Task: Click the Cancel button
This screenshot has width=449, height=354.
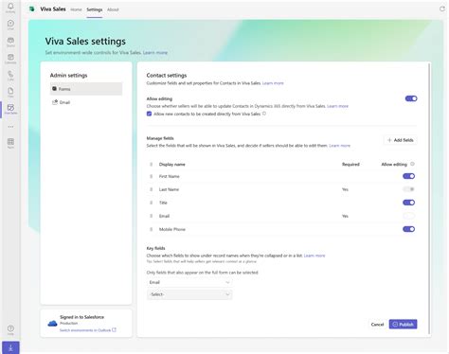Action: [377, 324]
